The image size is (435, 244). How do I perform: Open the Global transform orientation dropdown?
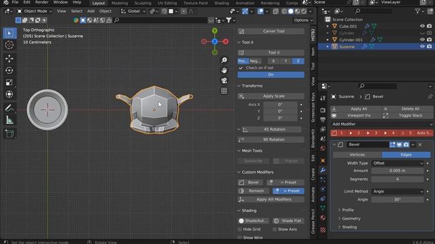pos(133,12)
